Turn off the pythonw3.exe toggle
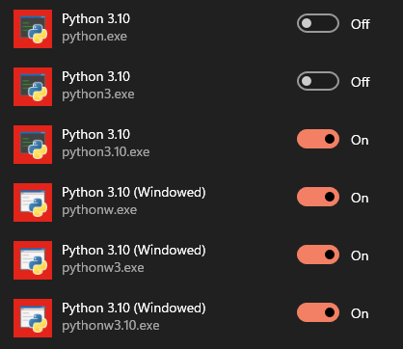 pos(318,255)
